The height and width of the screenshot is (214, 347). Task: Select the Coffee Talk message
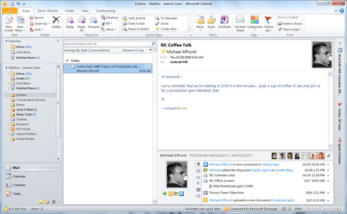click(x=108, y=69)
